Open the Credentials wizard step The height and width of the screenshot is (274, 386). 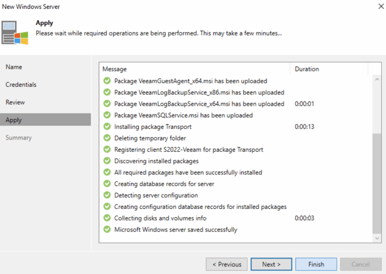(46, 85)
